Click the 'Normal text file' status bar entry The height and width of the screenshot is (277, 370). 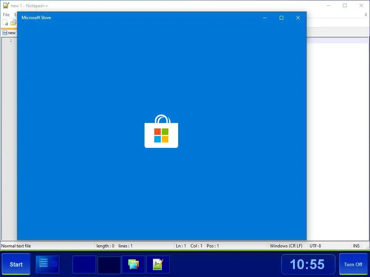[16, 246]
